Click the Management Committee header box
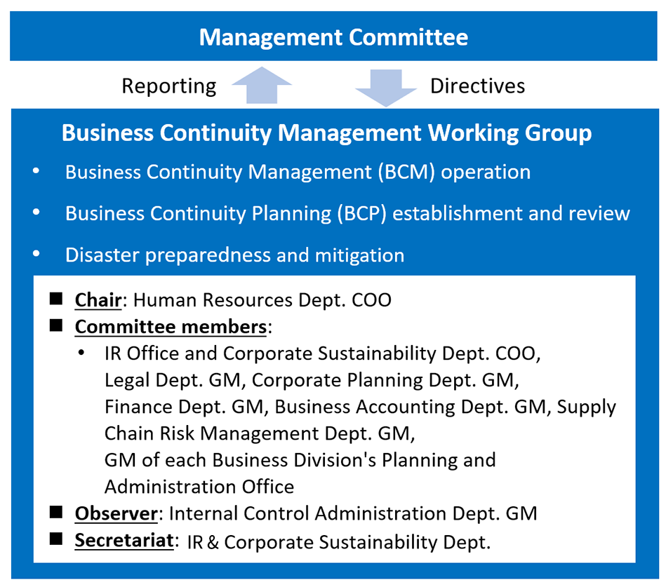The width and height of the screenshot is (666, 587). tap(333, 36)
